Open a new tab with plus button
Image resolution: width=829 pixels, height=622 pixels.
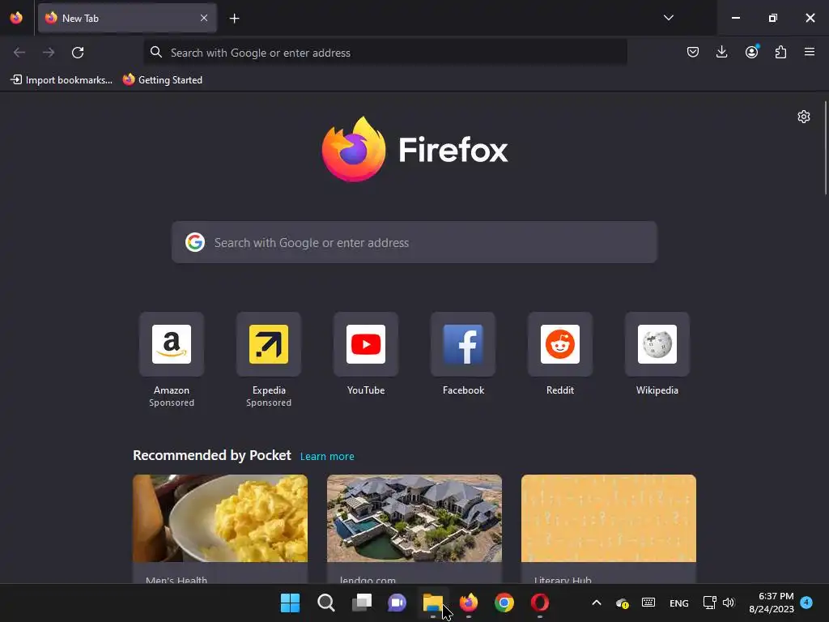tap(234, 19)
